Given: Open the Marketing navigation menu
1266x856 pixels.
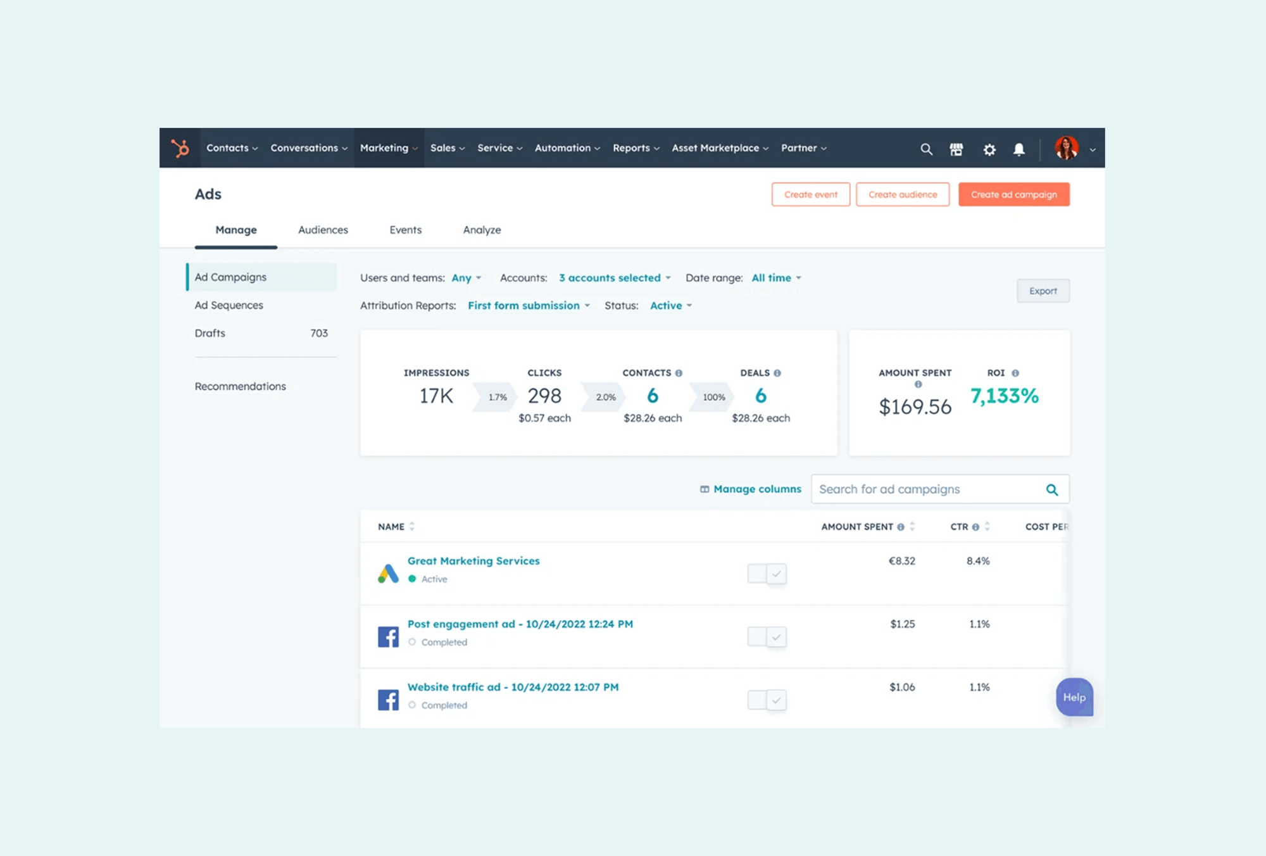Looking at the screenshot, I should coord(389,148).
